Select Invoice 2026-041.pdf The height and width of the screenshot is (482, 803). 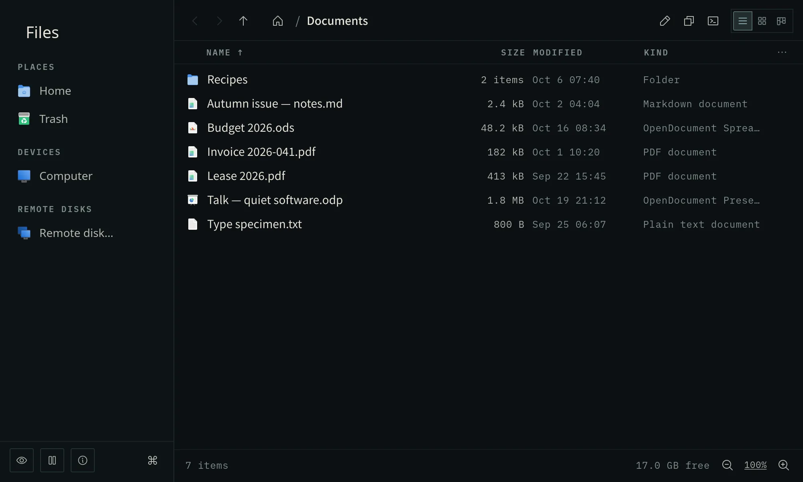[261, 152]
